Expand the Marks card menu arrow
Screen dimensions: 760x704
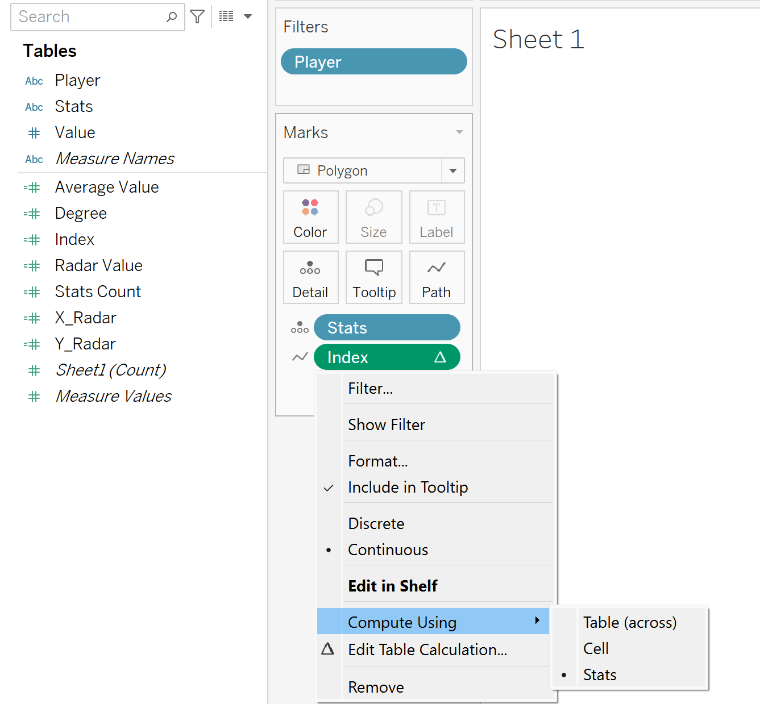tap(459, 132)
